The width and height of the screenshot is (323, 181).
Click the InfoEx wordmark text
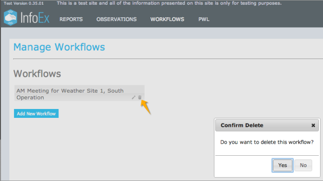(x=35, y=18)
